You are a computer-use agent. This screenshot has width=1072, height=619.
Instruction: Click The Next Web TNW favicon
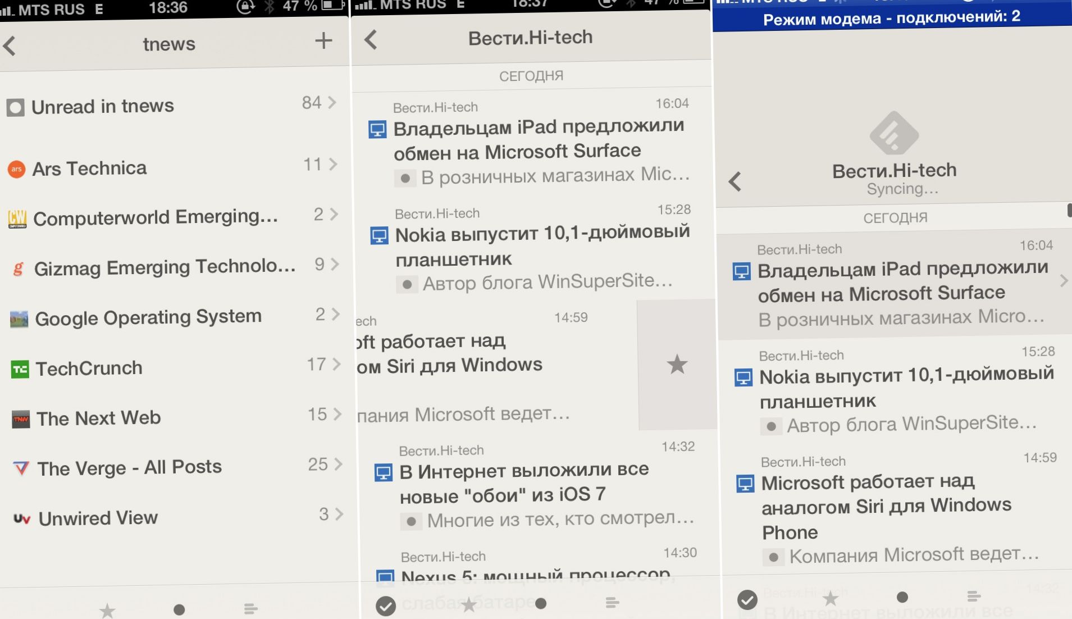coord(21,419)
